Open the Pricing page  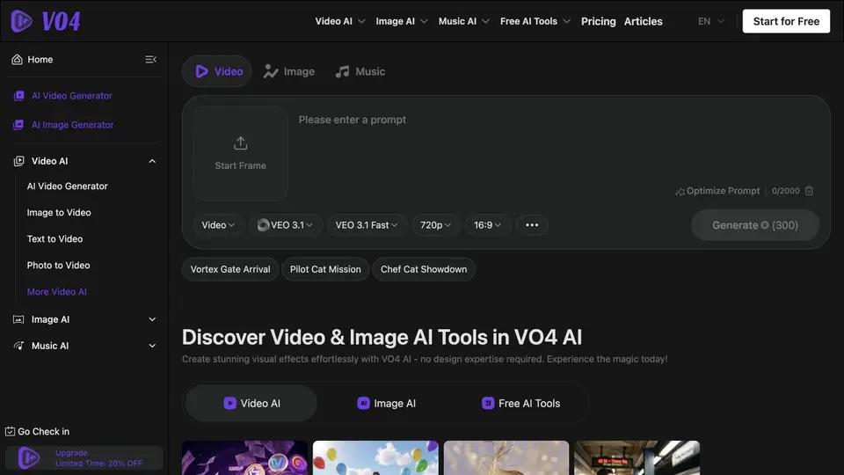click(x=598, y=21)
